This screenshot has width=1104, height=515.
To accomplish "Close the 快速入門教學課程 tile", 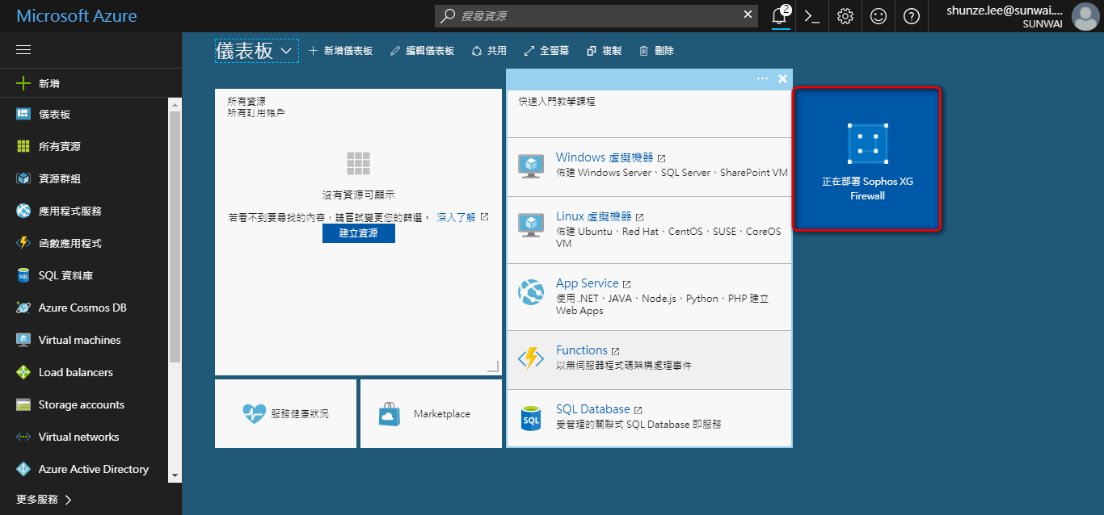I will click(782, 78).
